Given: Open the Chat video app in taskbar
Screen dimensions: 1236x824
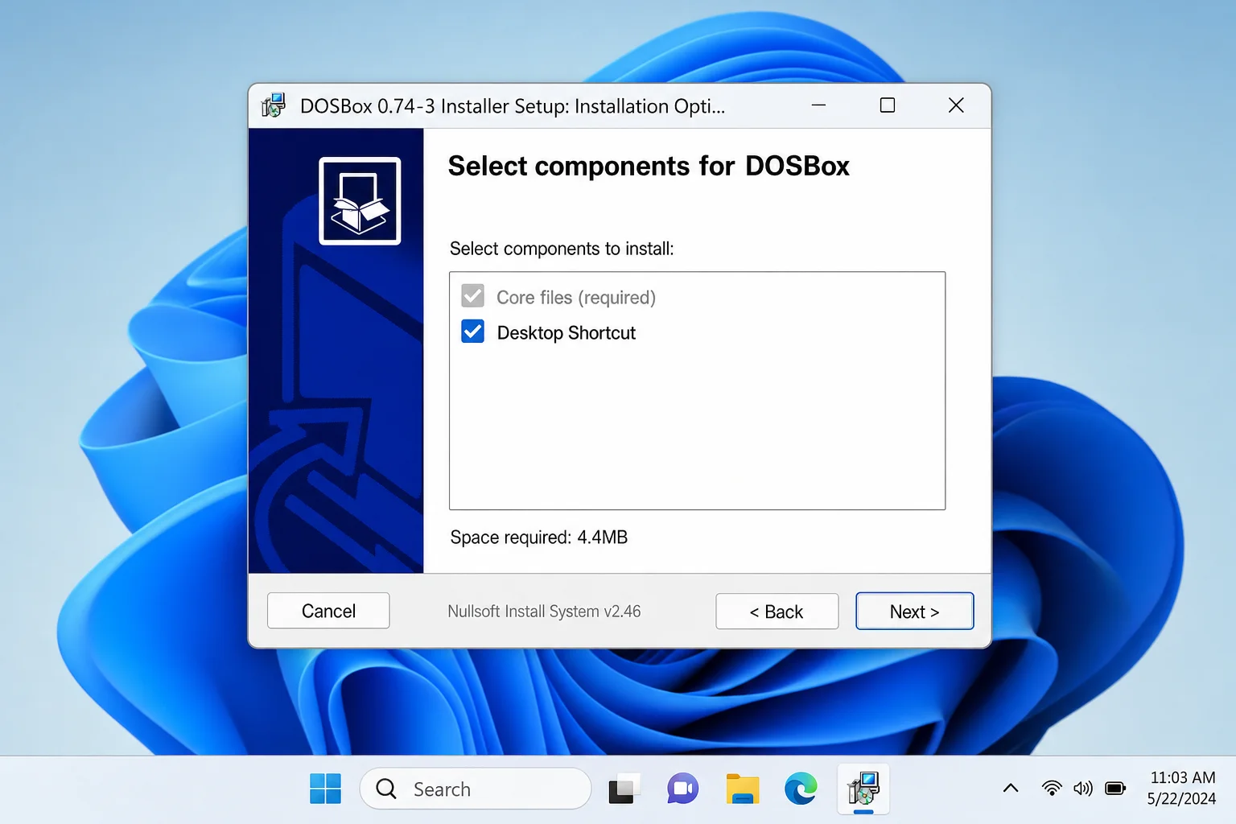Looking at the screenshot, I should [682, 789].
